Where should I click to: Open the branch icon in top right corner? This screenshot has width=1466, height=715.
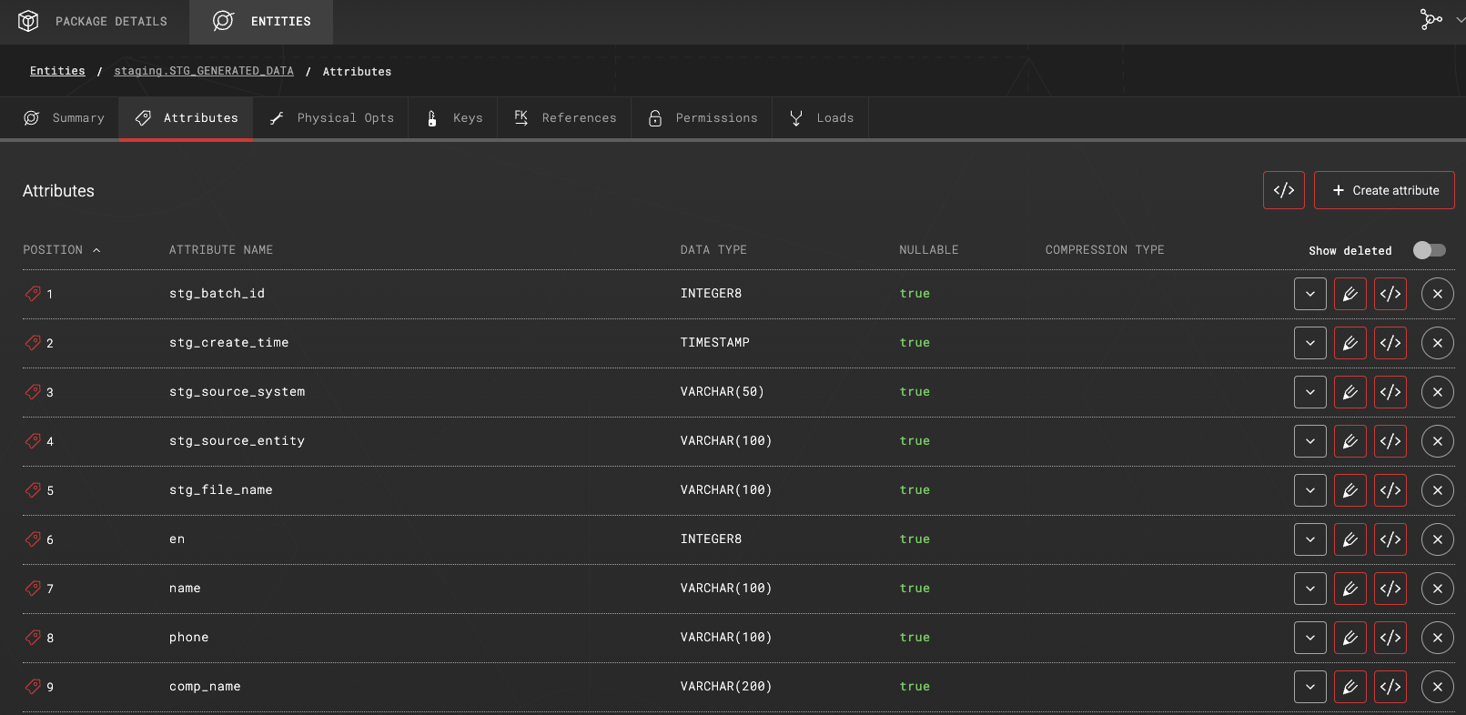1431,20
